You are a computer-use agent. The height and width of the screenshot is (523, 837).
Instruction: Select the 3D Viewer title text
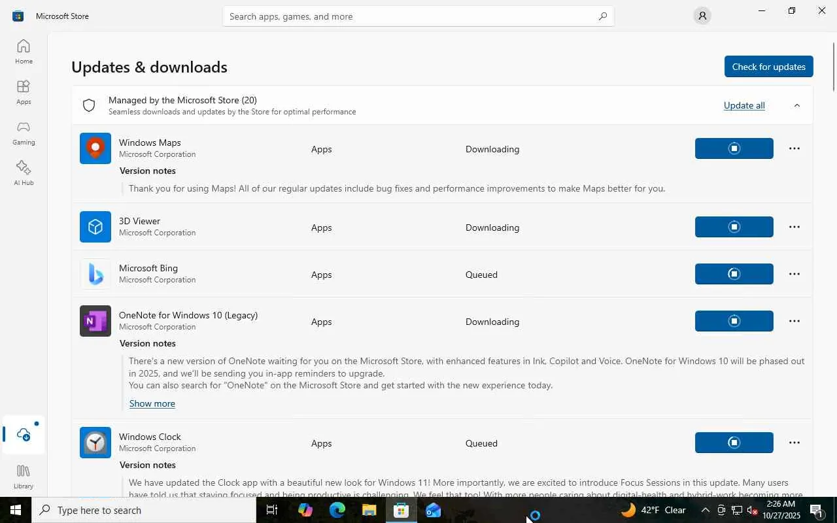139,221
